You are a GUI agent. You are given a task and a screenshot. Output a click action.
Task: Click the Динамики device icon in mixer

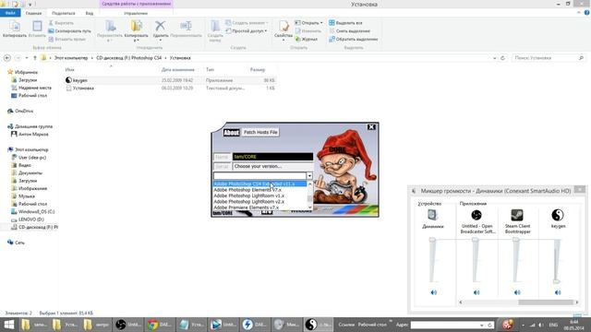[432, 215]
